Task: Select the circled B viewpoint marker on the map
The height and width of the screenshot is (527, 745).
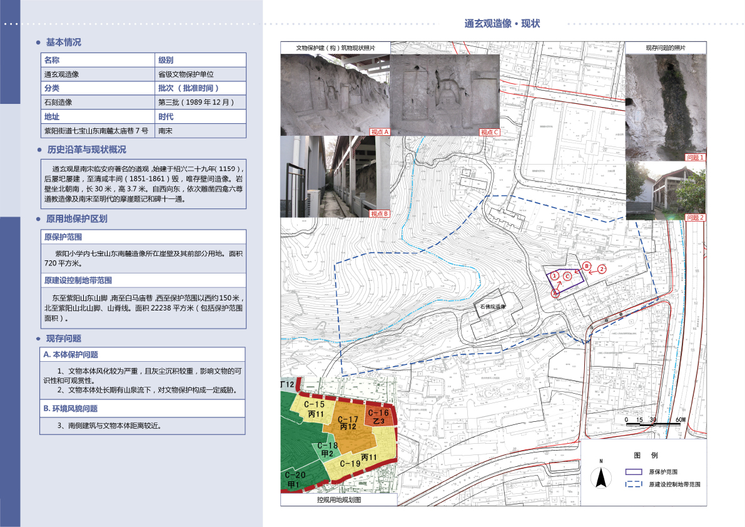Action: click(x=587, y=266)
